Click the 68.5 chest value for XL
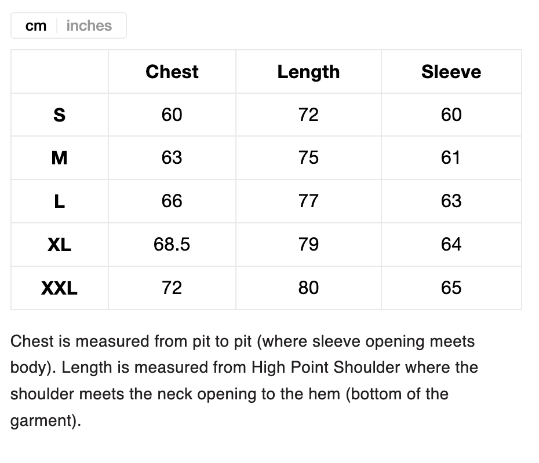 172,245
